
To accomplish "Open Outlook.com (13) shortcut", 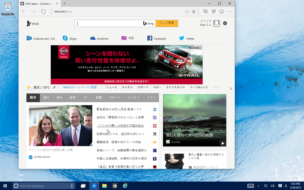I will 41,39.
